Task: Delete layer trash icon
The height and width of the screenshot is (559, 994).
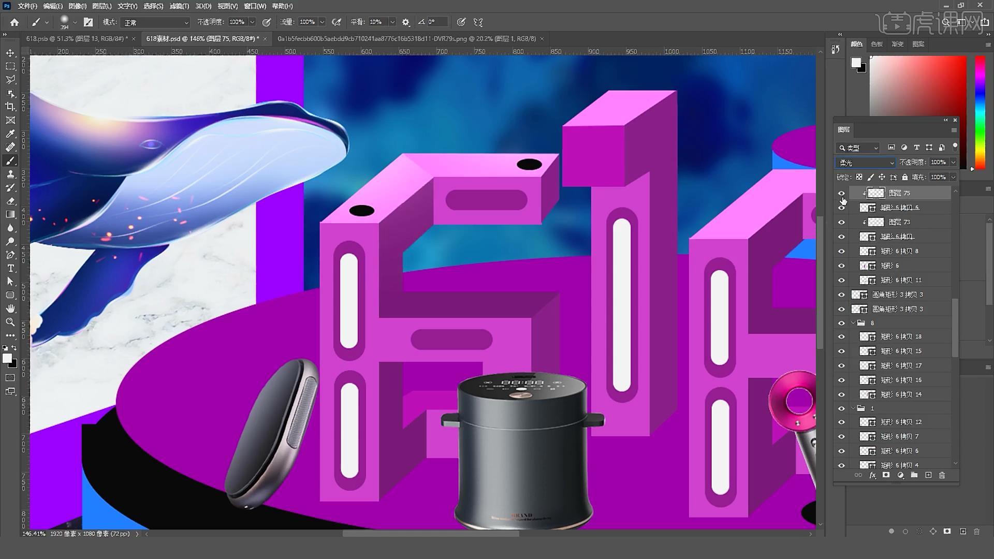Action: (x=942, y=475)
